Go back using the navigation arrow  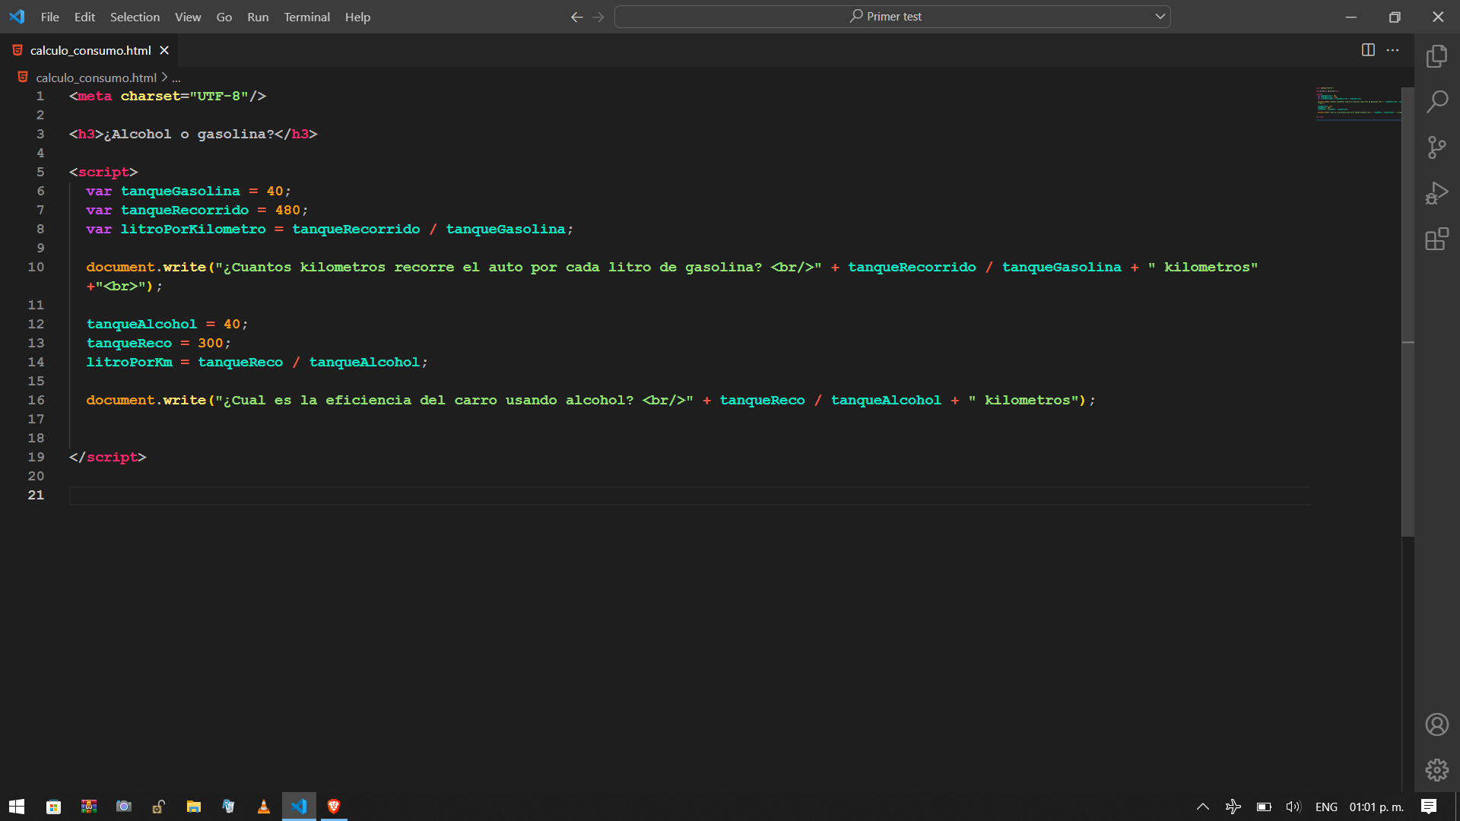tap(577, 17)
